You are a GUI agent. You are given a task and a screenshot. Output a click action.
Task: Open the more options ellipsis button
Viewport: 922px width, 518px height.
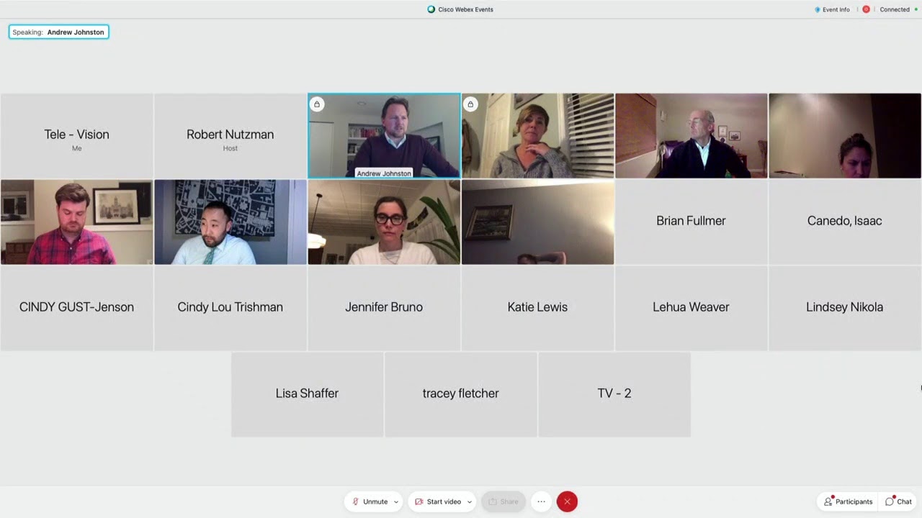click(541, 501)
